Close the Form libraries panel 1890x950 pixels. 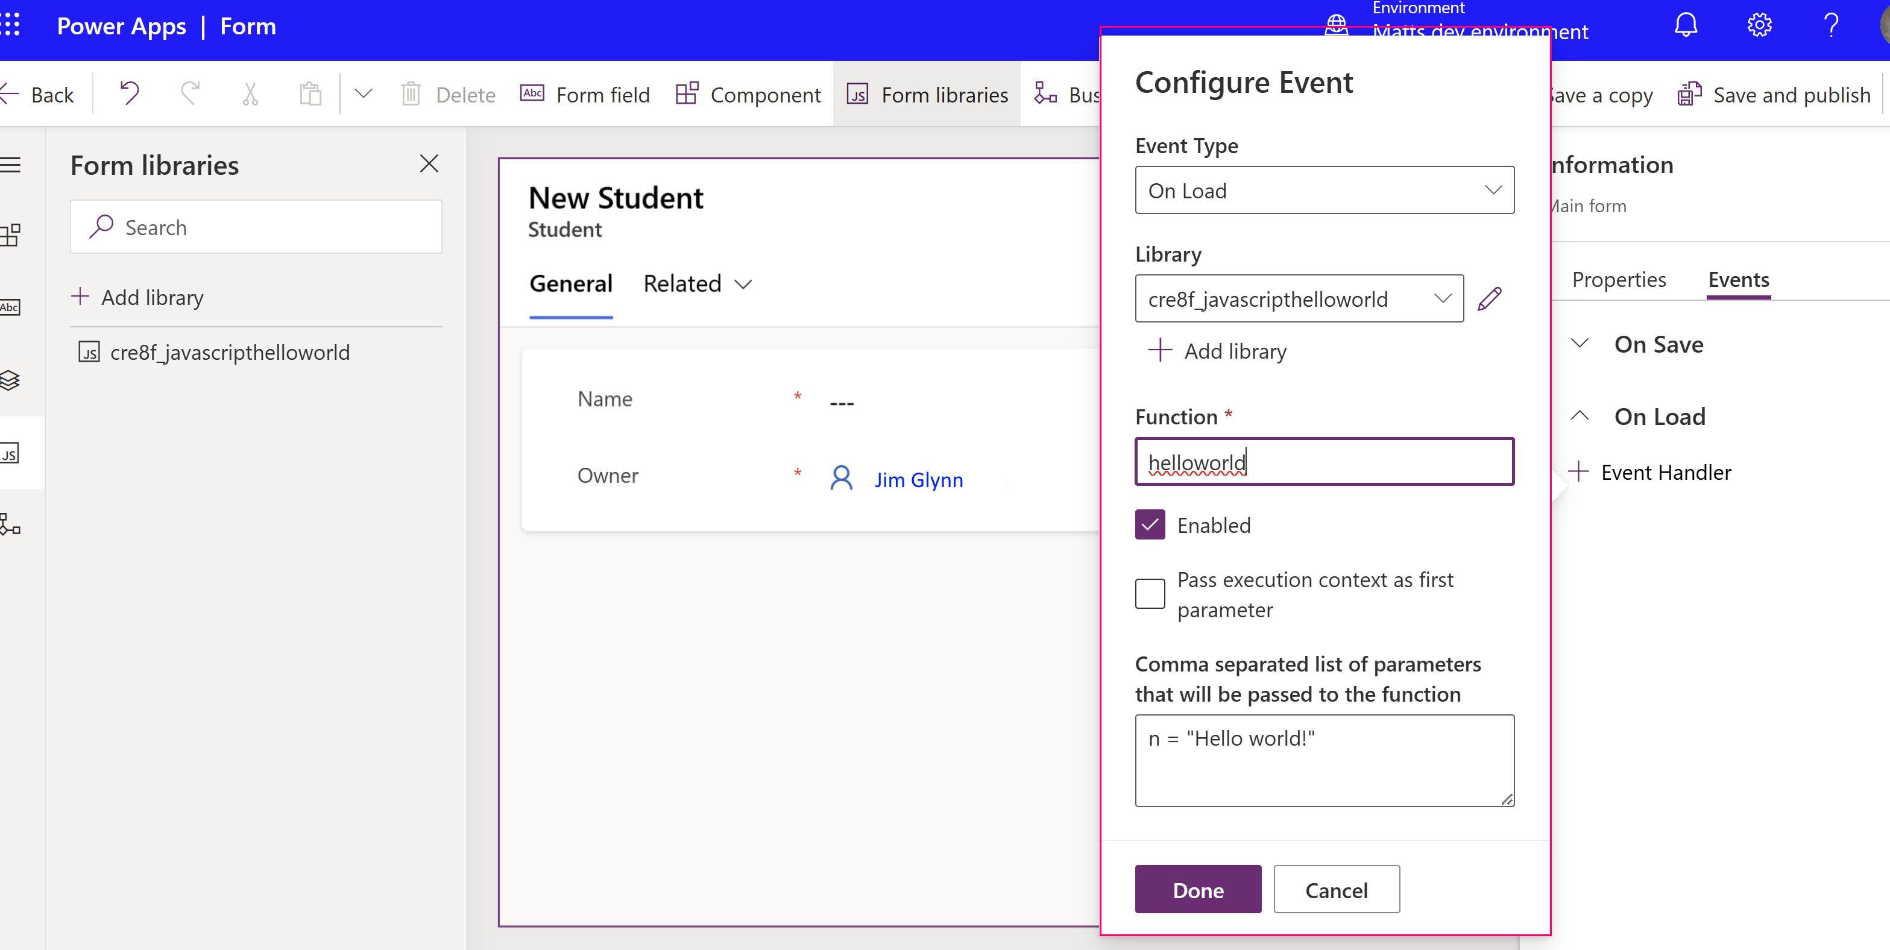click(x=429, y=163)
